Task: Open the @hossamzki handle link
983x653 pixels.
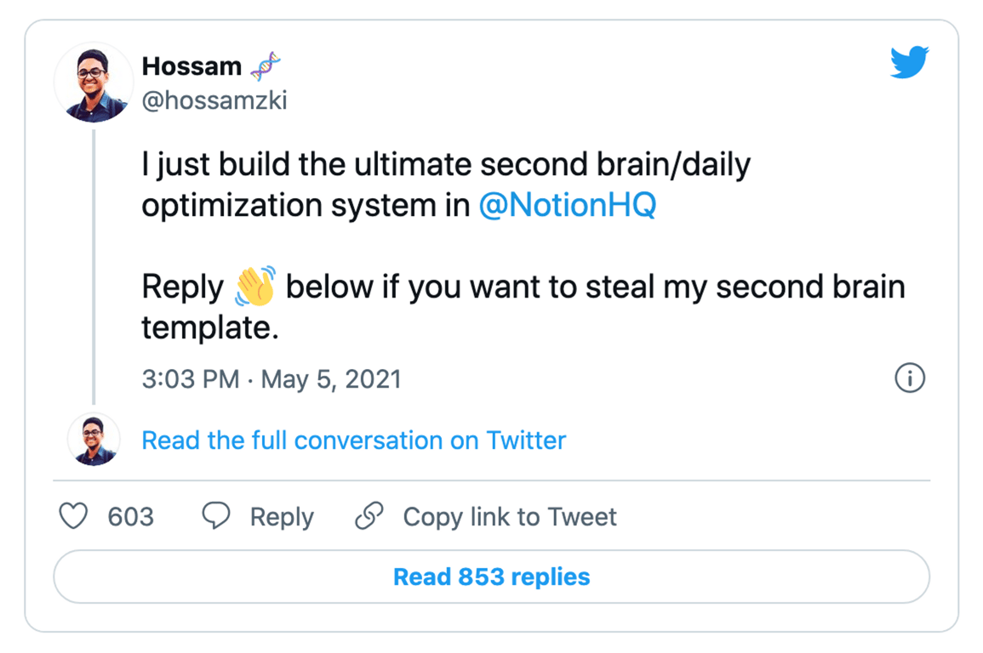Action: (x=214, y=101)
